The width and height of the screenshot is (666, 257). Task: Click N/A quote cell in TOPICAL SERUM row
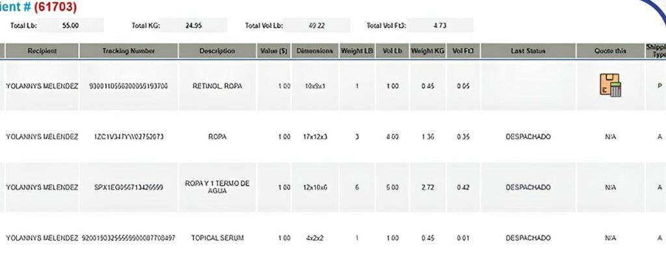pyautogui.click(x=610, y=238)
